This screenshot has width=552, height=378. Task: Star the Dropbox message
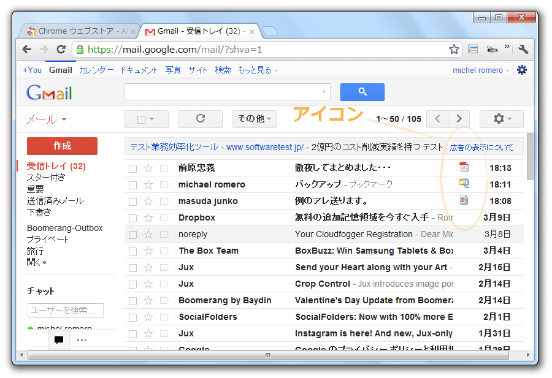coord(148,217)
